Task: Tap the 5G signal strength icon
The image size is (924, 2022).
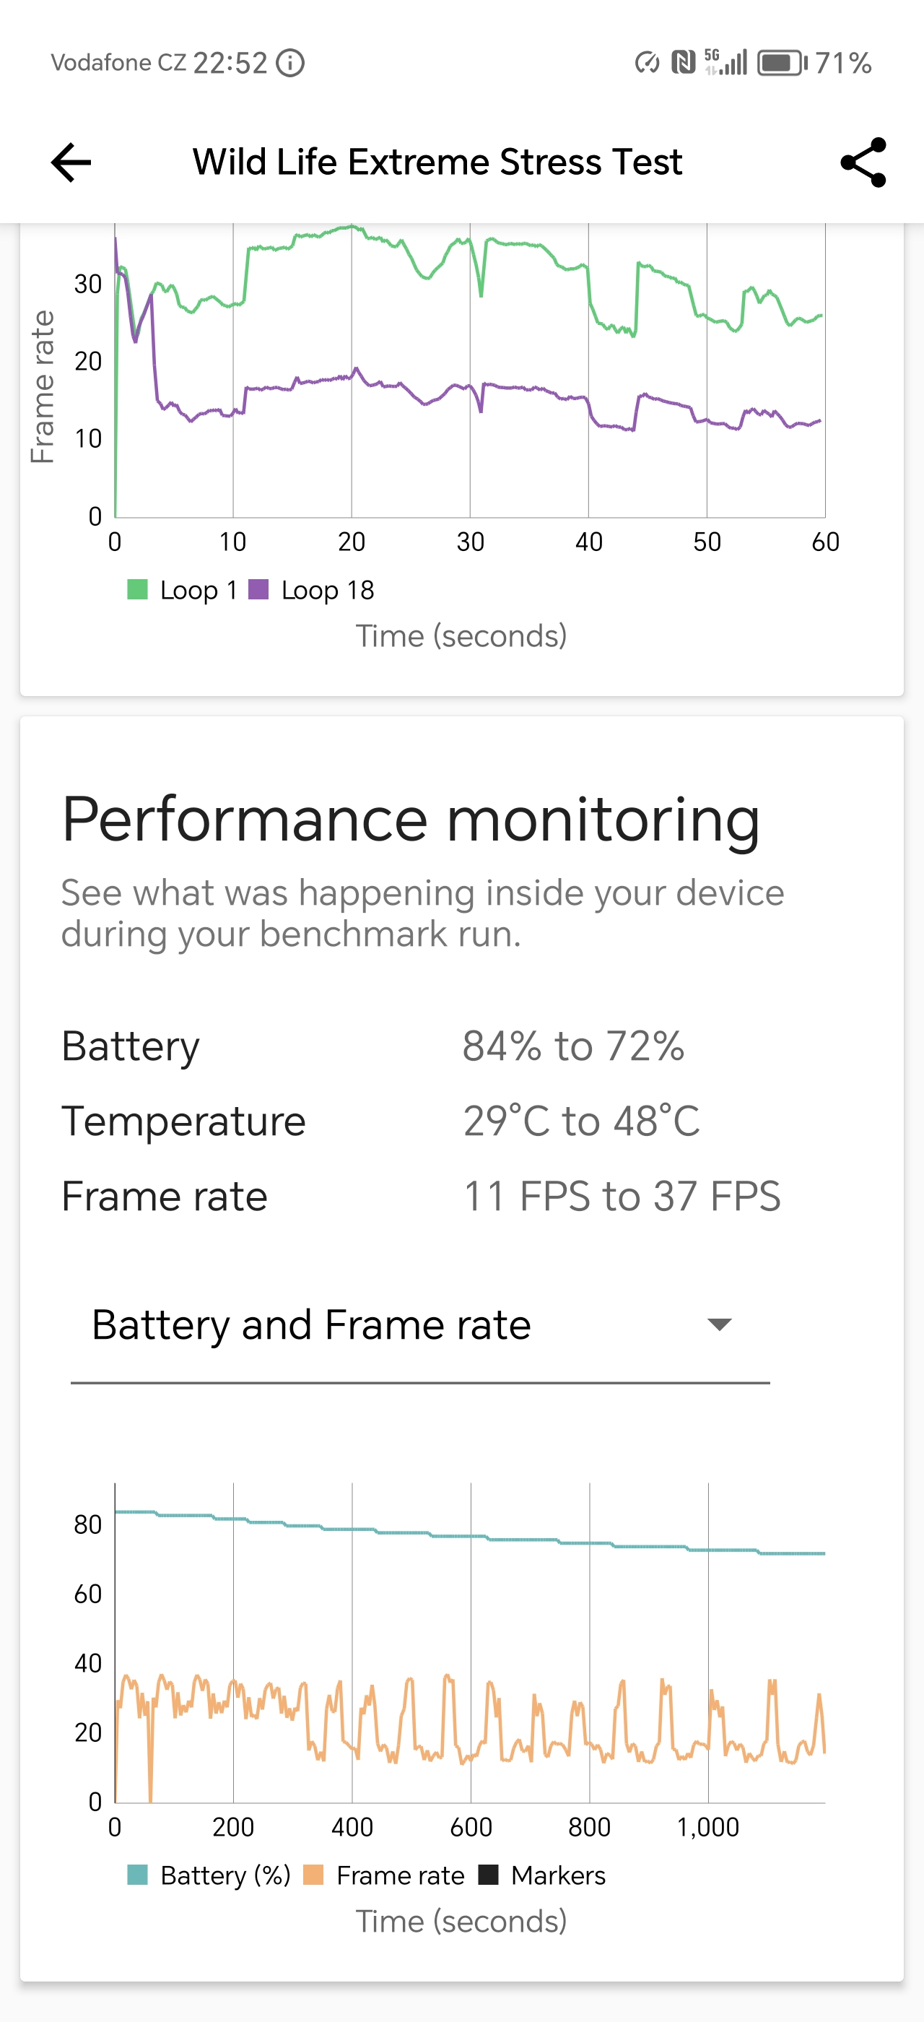Action: click(x=725, y=62)
